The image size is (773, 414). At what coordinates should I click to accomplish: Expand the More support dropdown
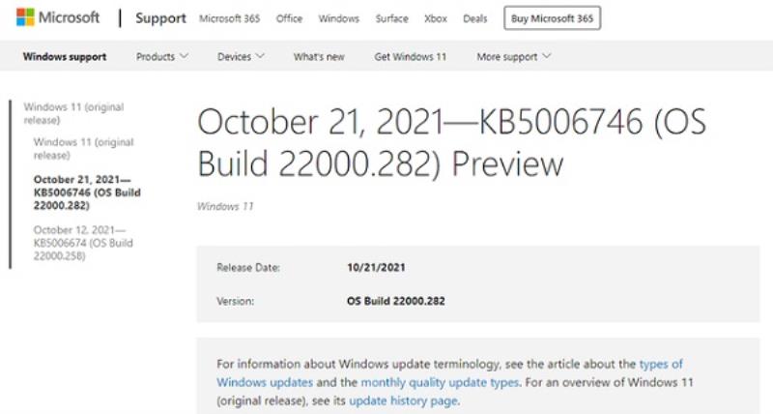click(513, 57)
